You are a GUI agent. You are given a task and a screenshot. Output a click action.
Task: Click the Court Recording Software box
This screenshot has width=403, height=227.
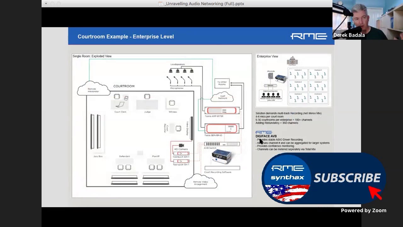coord(222,168)
